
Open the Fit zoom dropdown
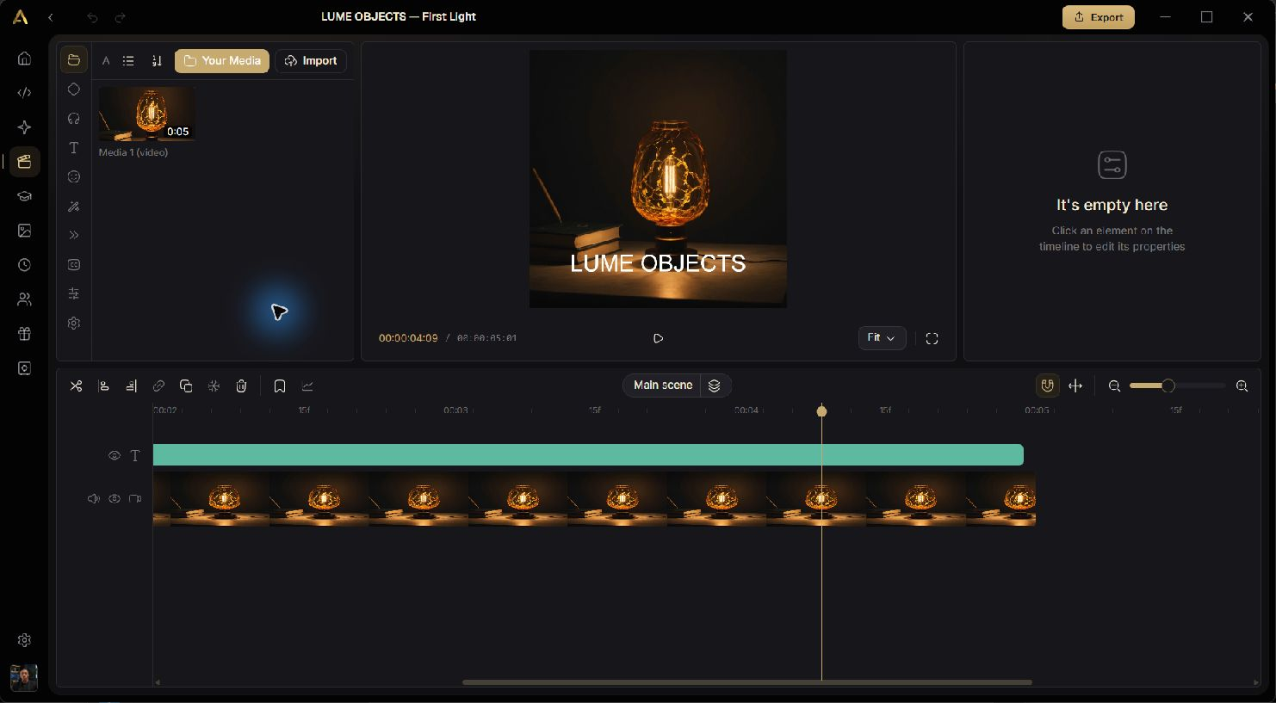[882, 338]
